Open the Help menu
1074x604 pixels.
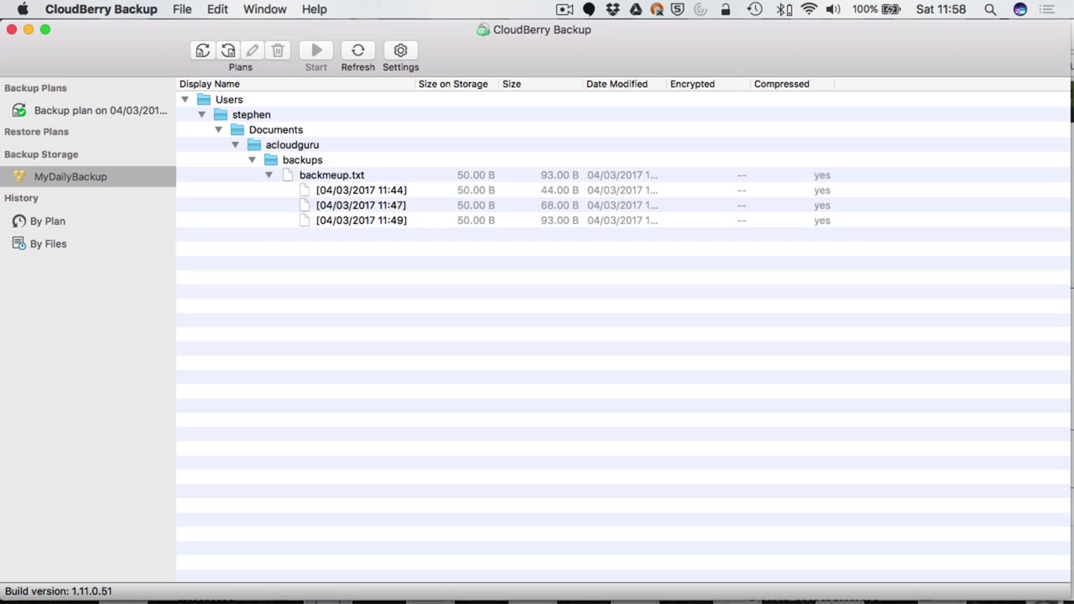tap(314, 9)
